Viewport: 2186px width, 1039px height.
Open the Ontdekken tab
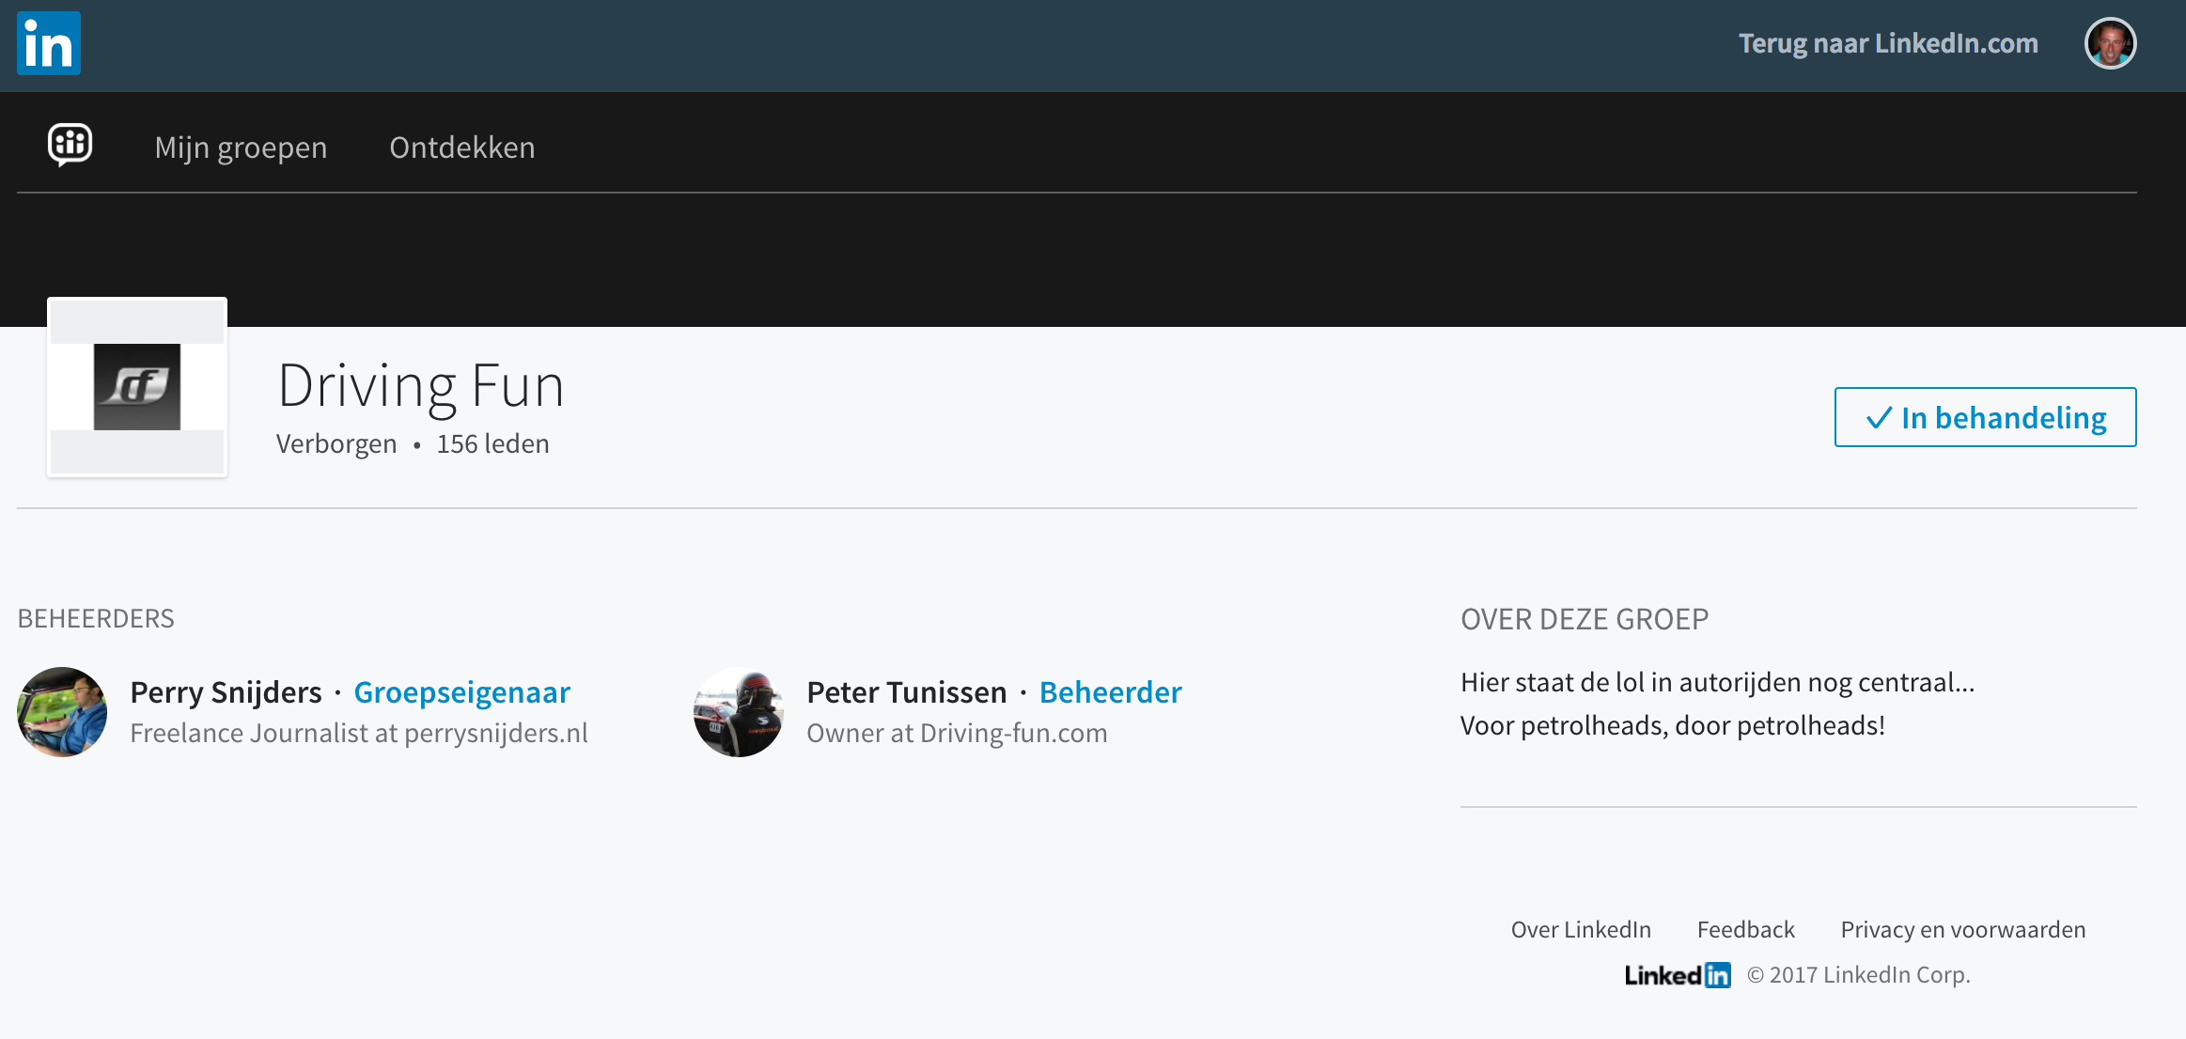pos(462,147)
